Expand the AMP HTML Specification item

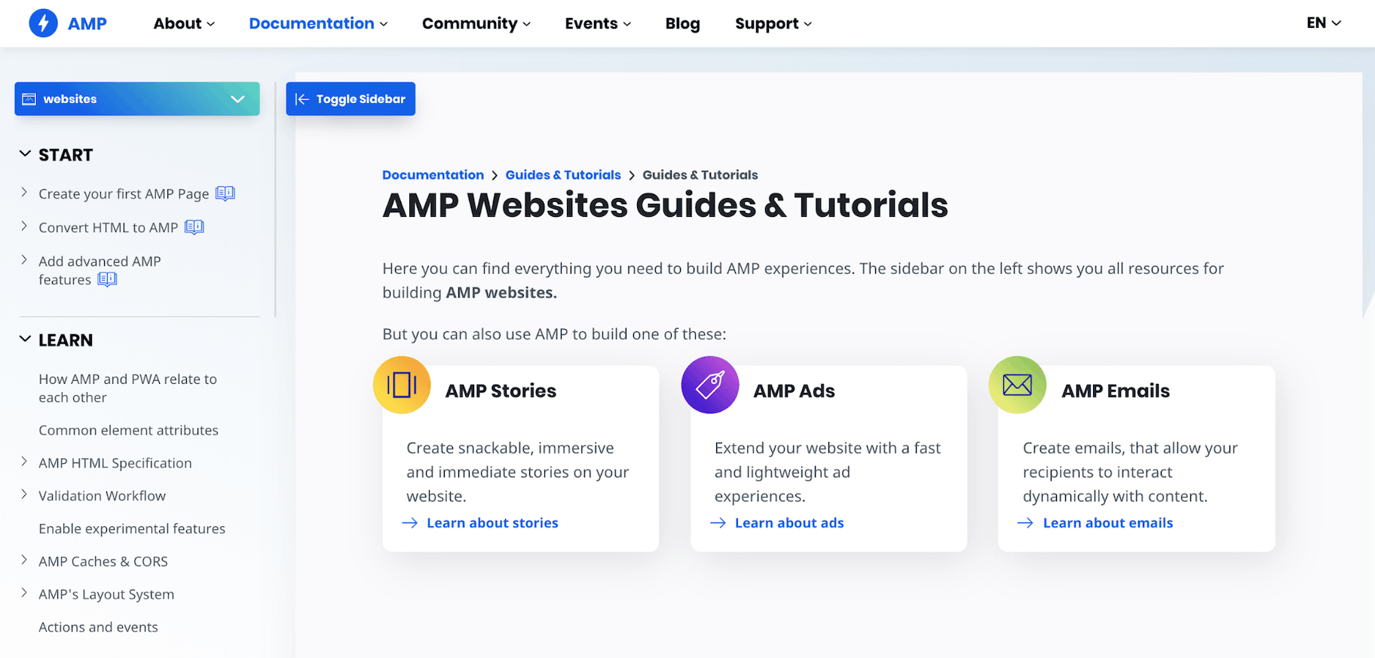coord(24,462)
